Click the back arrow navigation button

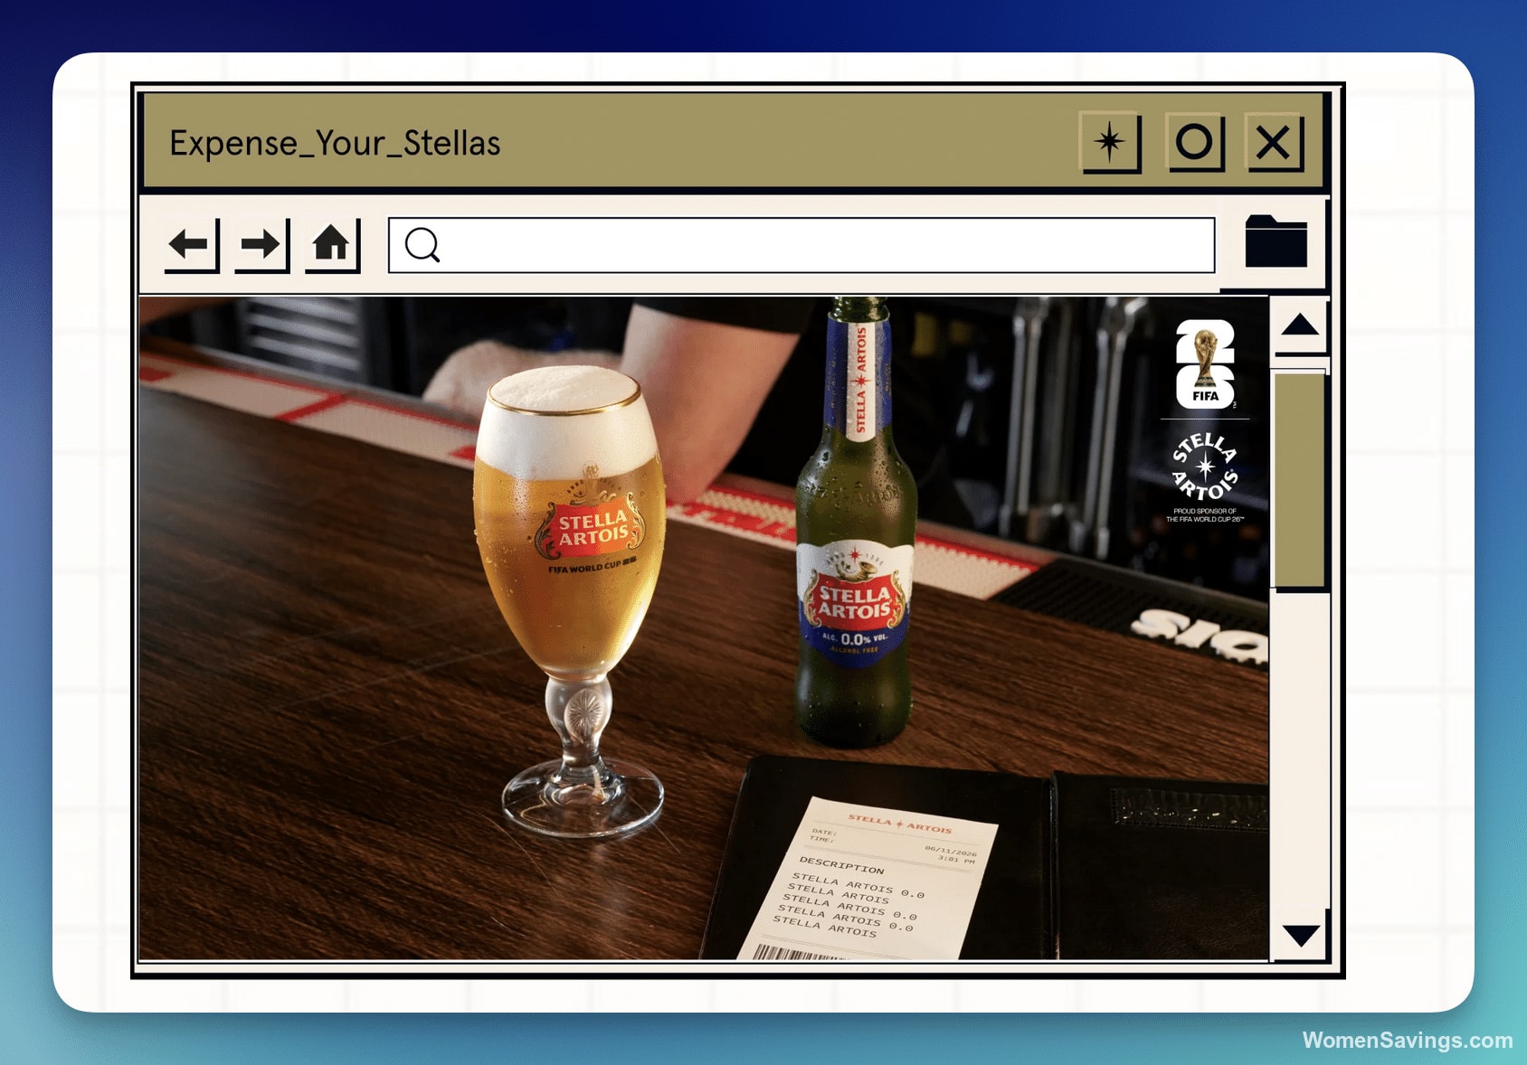[192, 245]
